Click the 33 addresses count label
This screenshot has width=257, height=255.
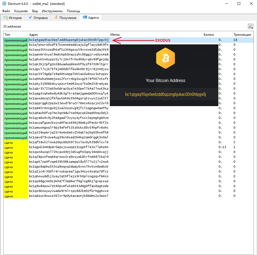[12, 27]
